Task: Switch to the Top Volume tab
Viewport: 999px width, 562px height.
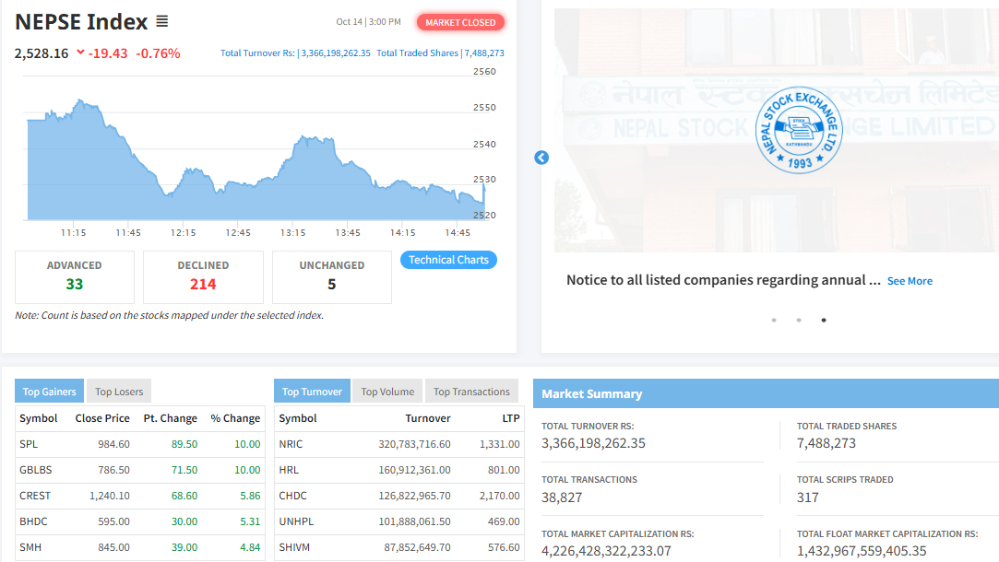Action: [387, 392]
